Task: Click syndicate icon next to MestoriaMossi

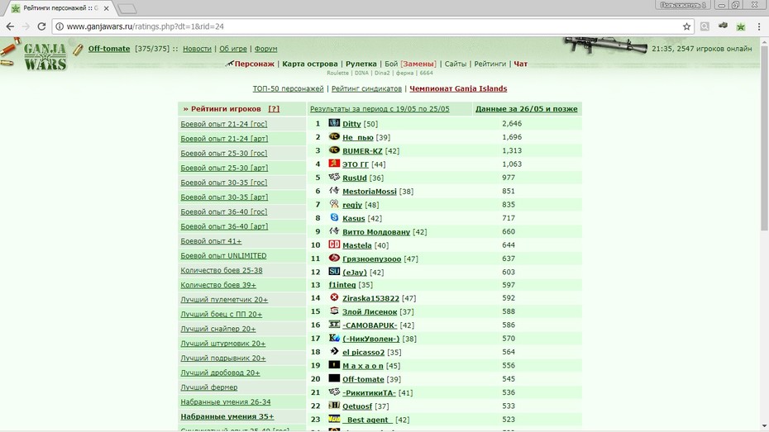Action: tap(334, 191)
